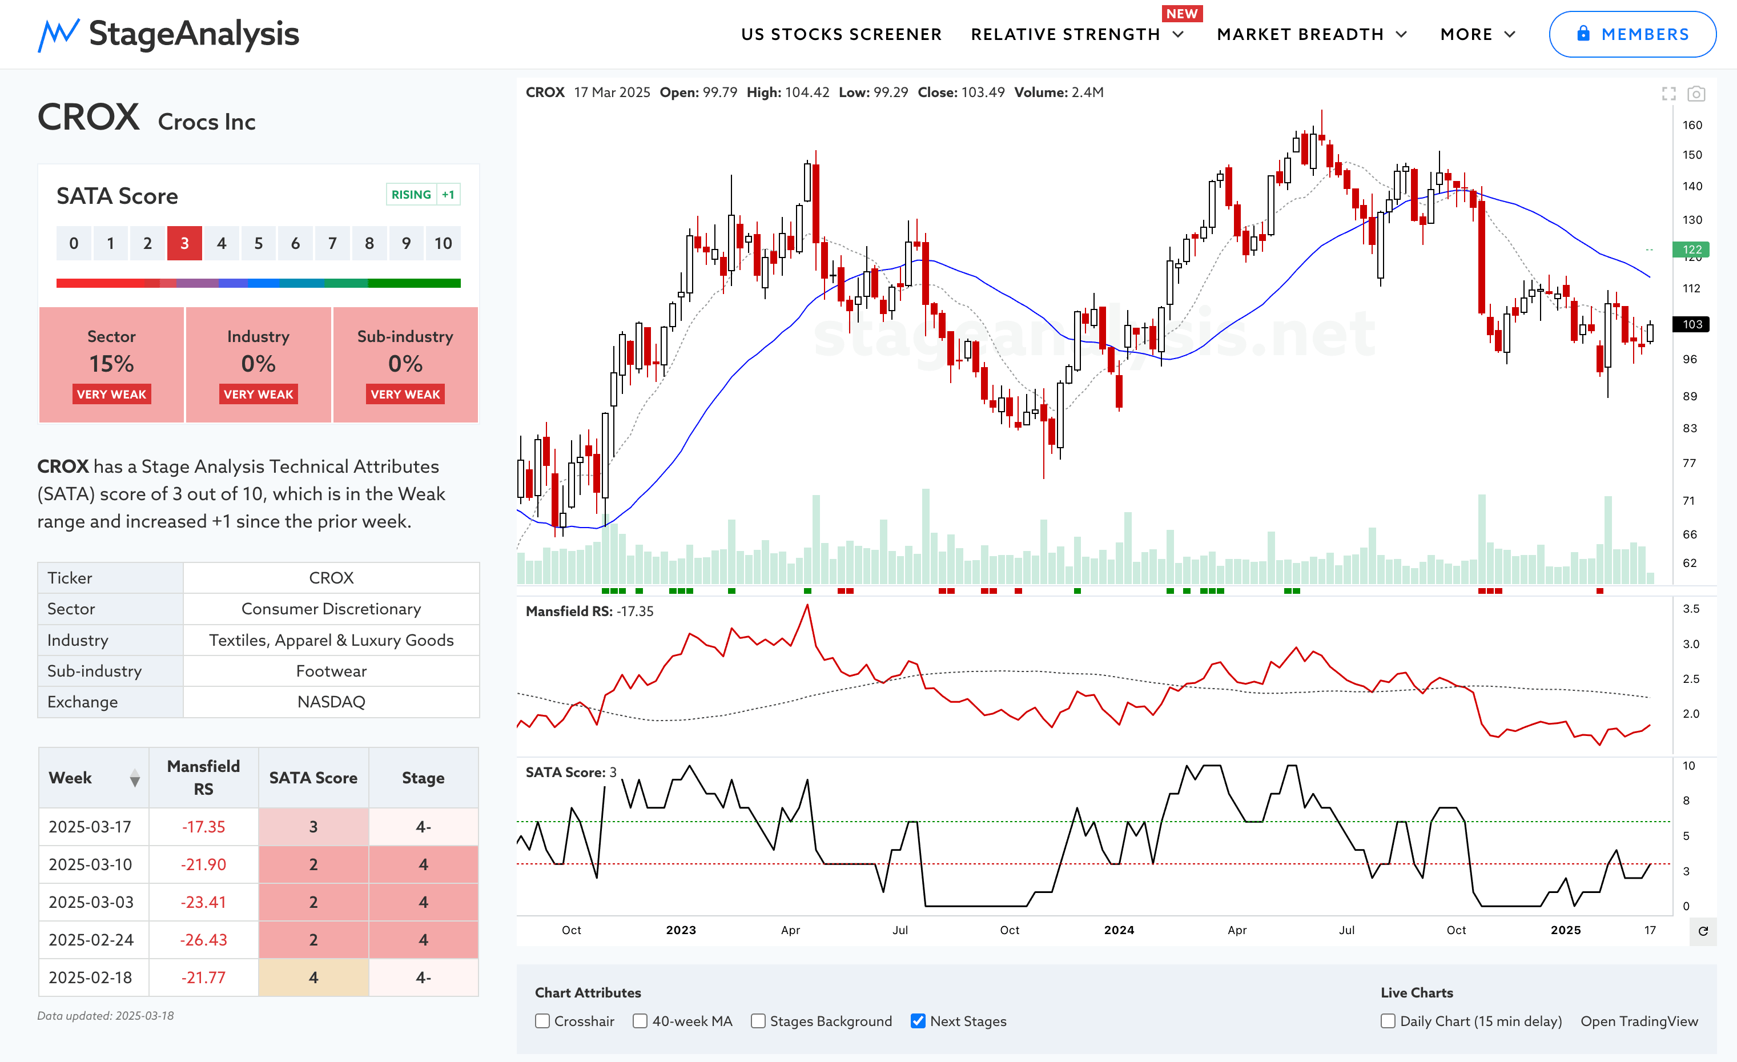Click the SATA Score column header
Viewport: 1737px width, 1062px height.
point(313,778)
